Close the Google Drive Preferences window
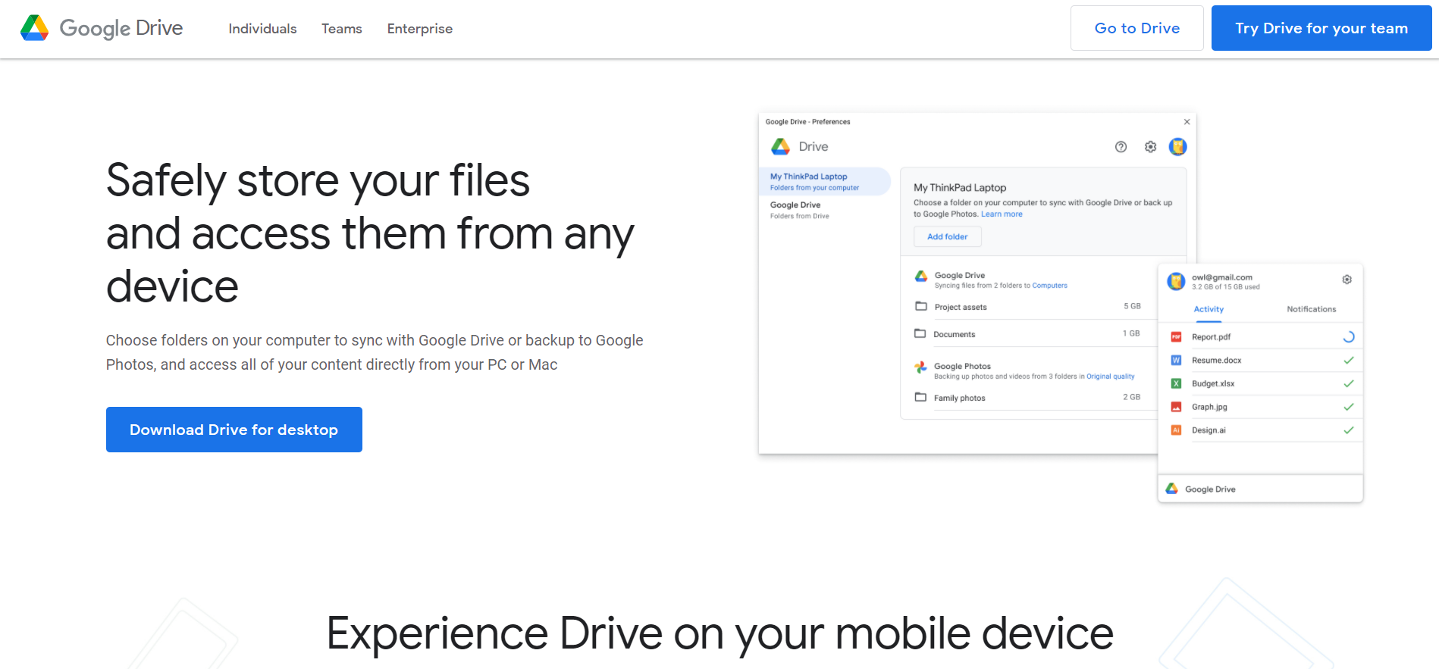 [1187, 122]
